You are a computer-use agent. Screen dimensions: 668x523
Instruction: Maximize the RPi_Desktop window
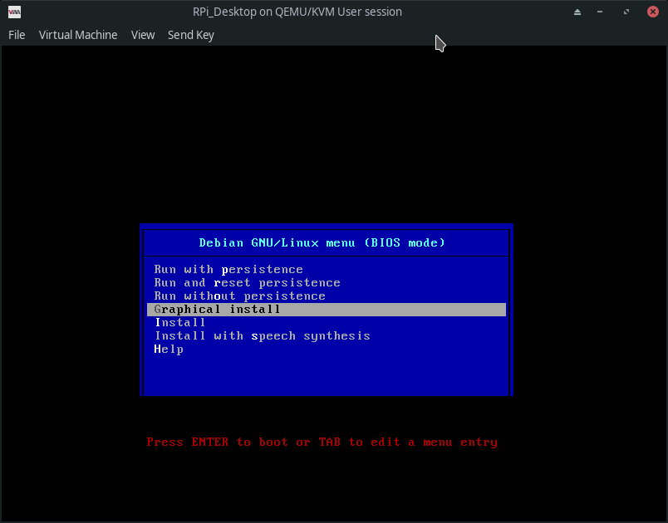click(x=626, y=12)
